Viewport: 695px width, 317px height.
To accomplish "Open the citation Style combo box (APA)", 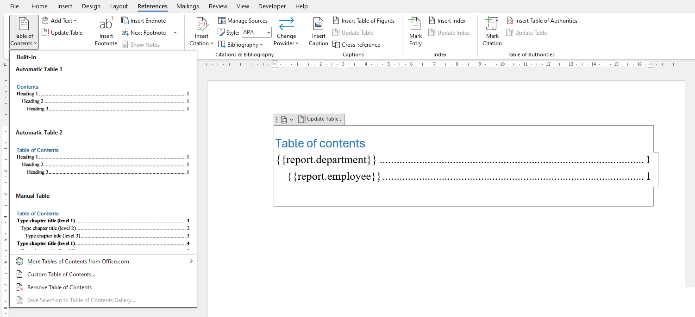I will 257,33.
